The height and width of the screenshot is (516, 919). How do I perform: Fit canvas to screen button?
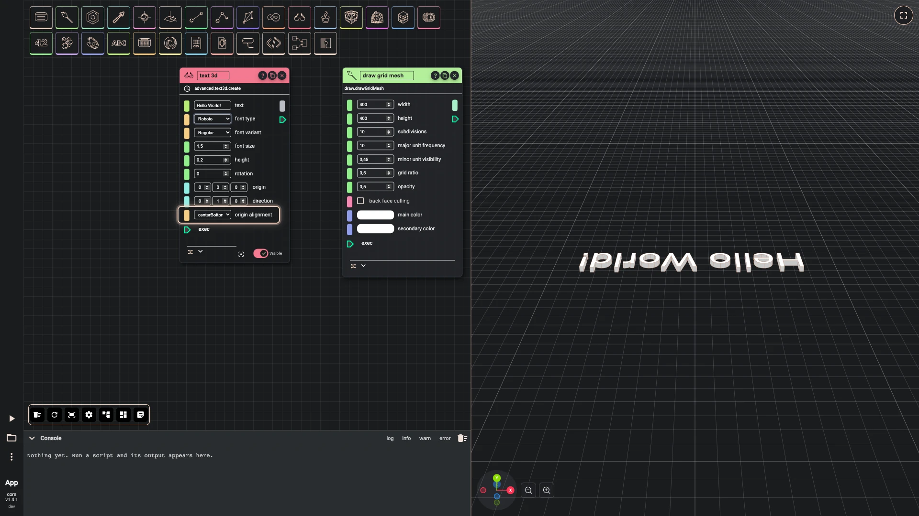(x=72, y=415)
